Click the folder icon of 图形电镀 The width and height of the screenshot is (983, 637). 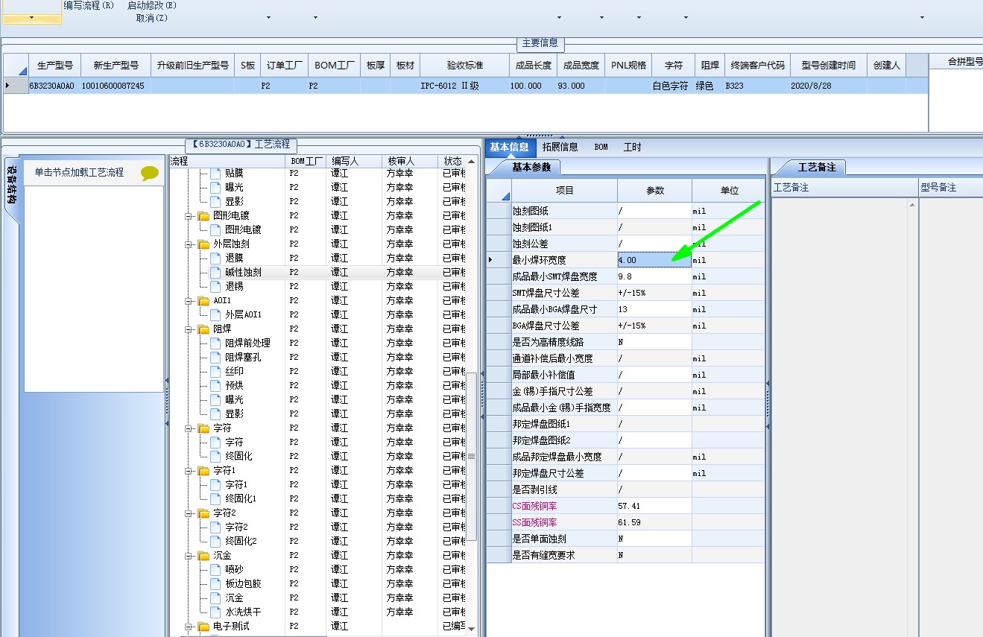coord(203,216)
